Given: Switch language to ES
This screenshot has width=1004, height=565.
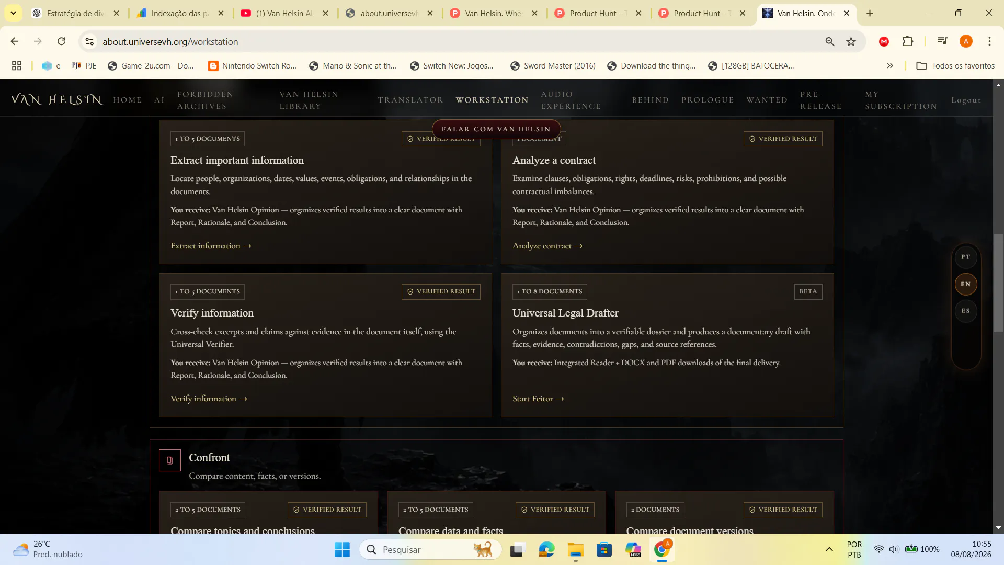Looking at the screenshot, I should (965, 311).
